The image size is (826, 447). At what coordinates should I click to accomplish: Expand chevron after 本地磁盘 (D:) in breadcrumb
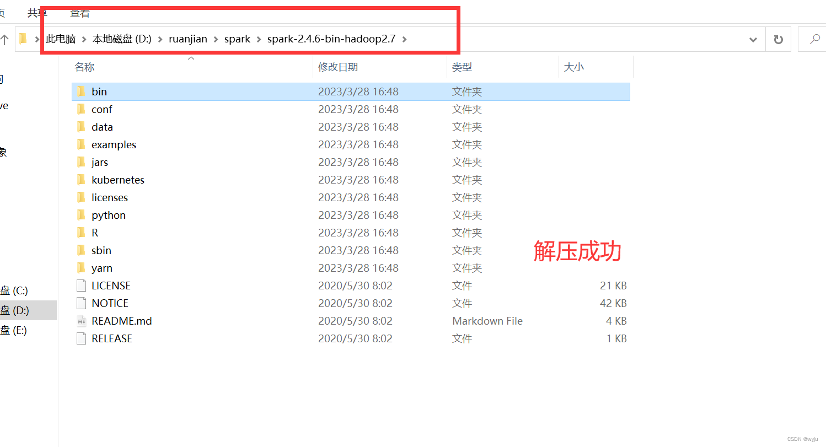160,39
